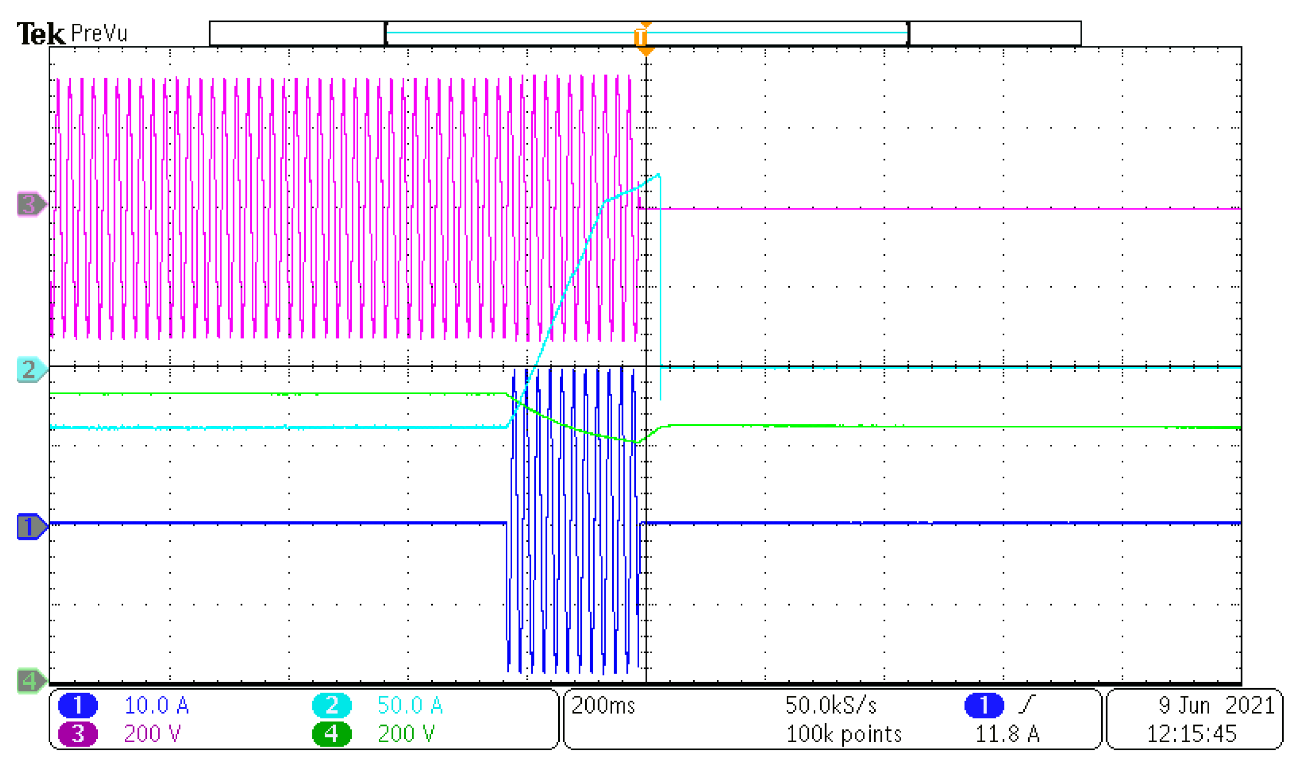Click the green channel 4 badge in readout
This screenshot has width=1294, height=760.
tap(332, 734)
